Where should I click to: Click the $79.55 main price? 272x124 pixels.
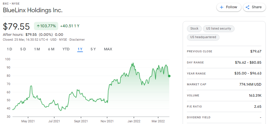(16, 26)
